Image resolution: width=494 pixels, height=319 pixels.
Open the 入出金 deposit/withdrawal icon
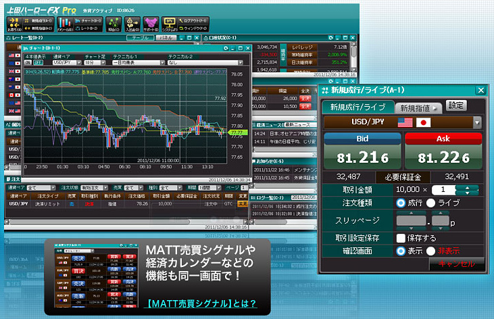coord(132,24)
